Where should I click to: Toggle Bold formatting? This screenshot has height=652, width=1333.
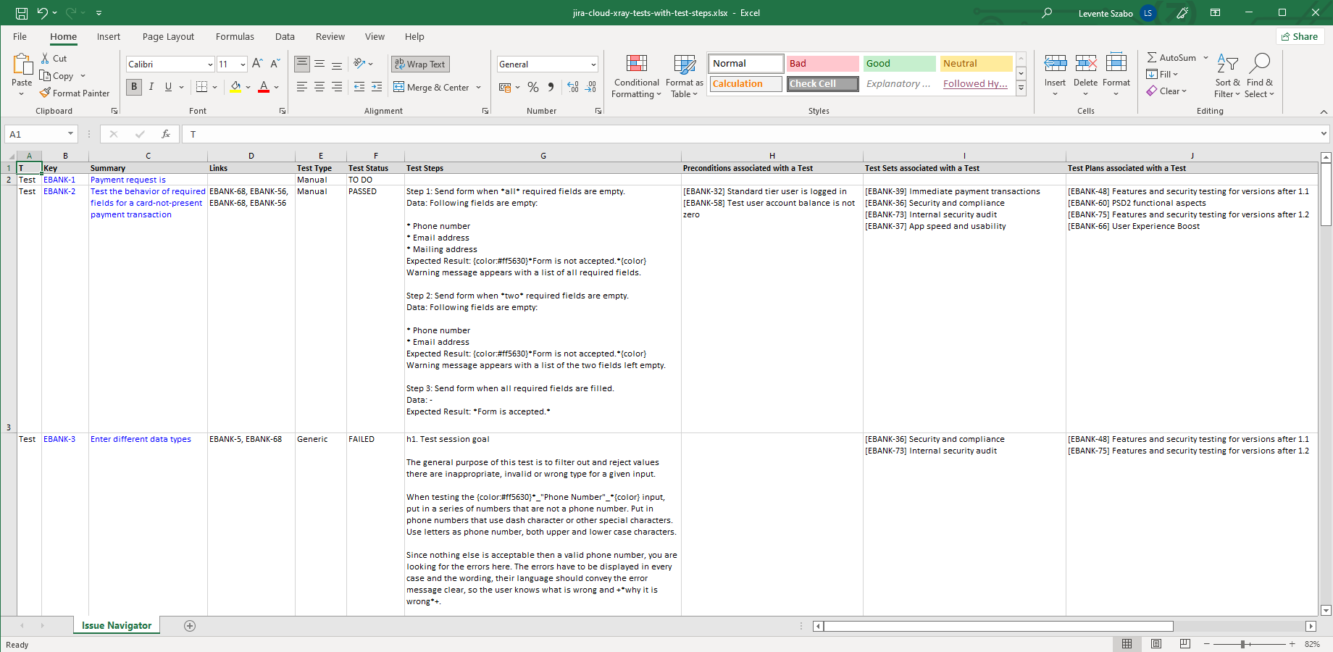pyautogui.click(x=134, y=87)
